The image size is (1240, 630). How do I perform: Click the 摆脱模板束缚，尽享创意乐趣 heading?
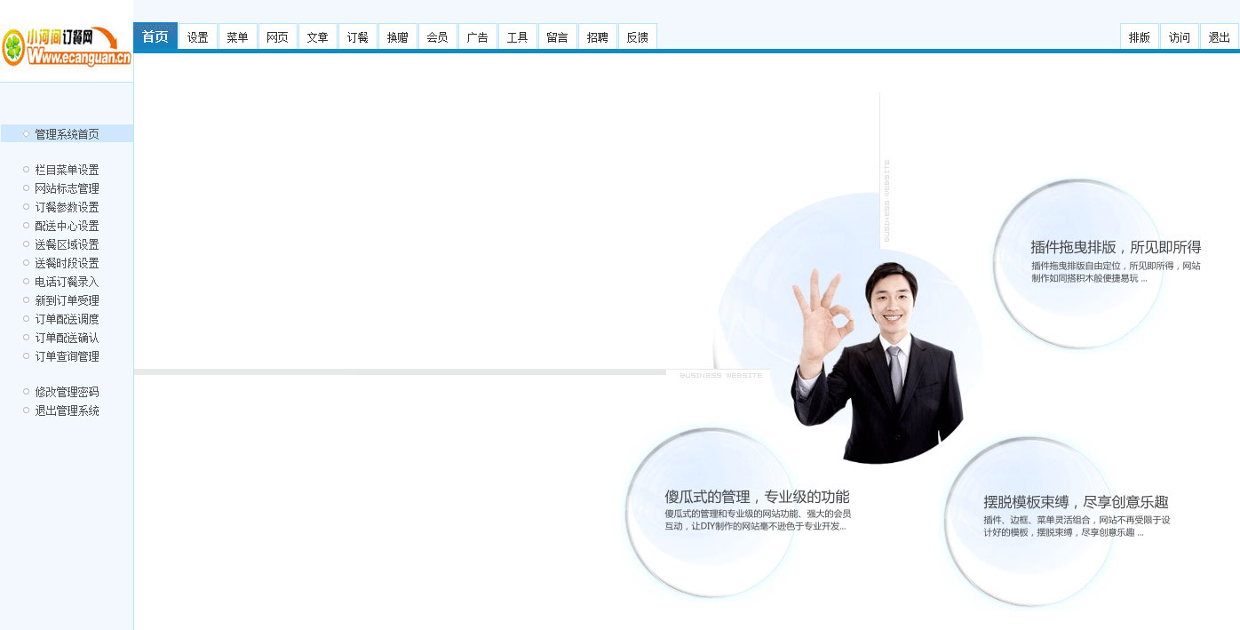[1076, 501]
